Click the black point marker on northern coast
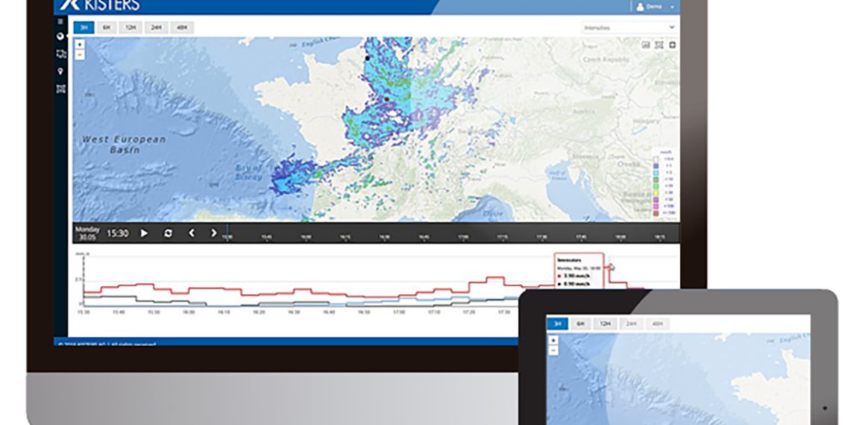850x425 pixels. [368, 58]
